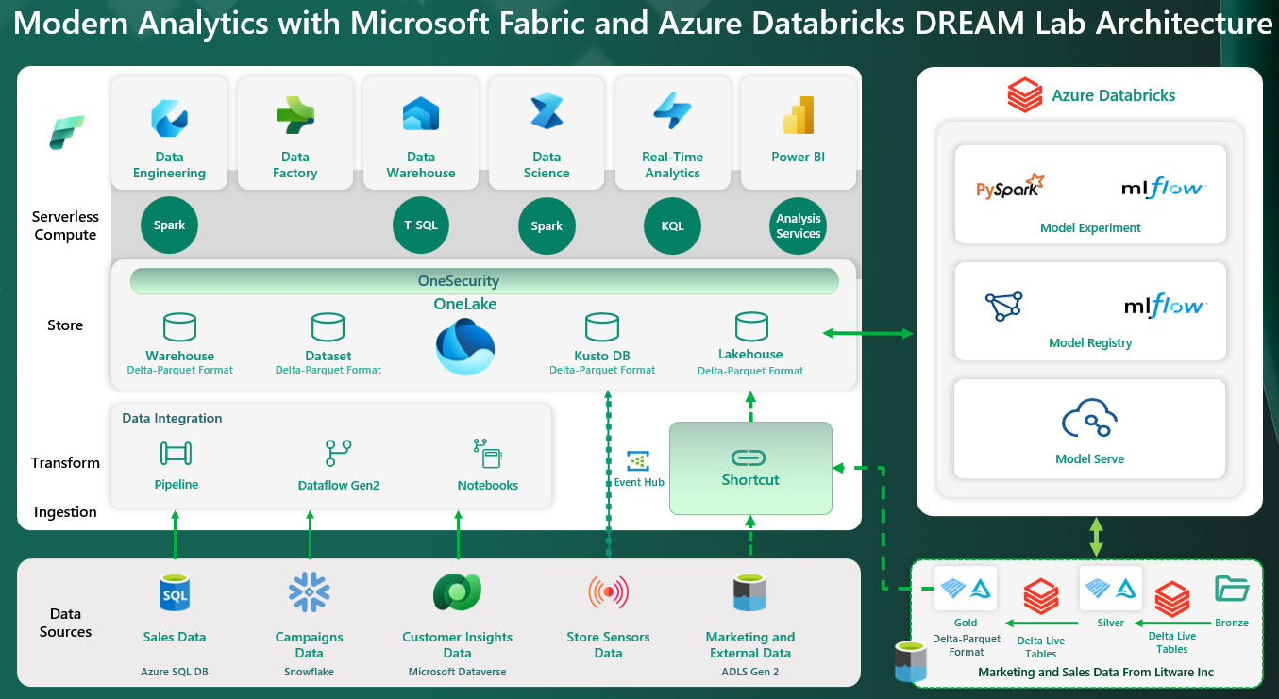This screenshot has width=1279, height=699.
Task: Select the Store row label
Action: point(65,325)
